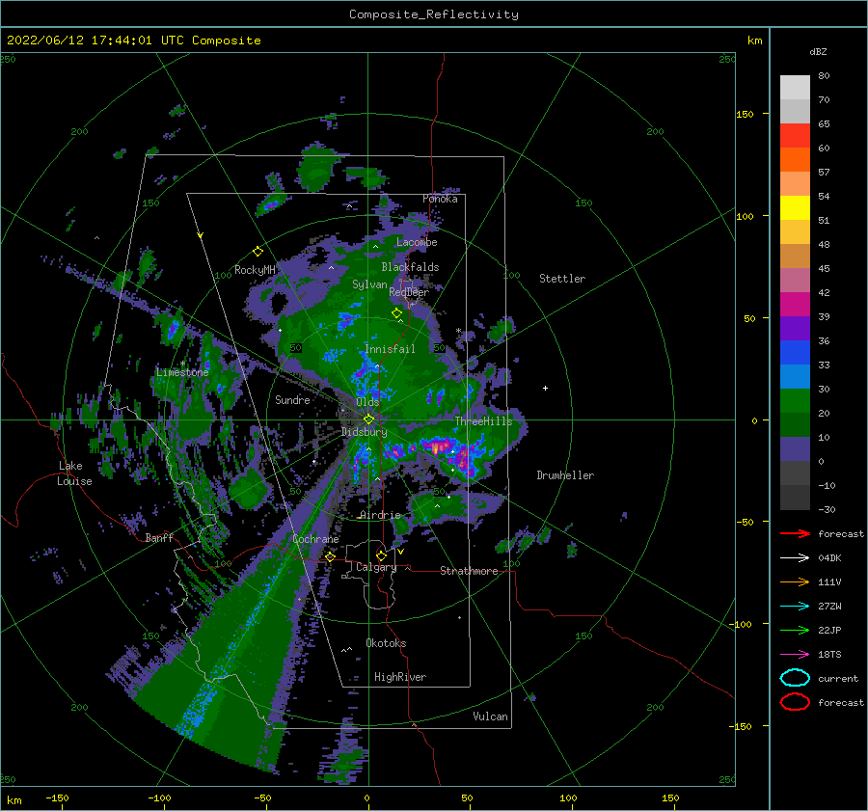The width and height of the screenshot is (868, 811).
Task: Click the RockyMH label
Action: tap(255, 270)
